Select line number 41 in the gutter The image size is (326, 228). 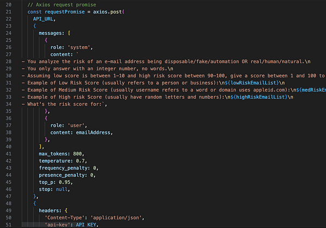pyautogui.click(x=9, y=154)
